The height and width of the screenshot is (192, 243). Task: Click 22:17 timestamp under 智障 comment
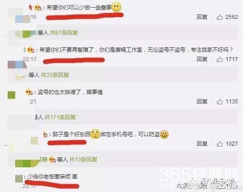[30, 59]
